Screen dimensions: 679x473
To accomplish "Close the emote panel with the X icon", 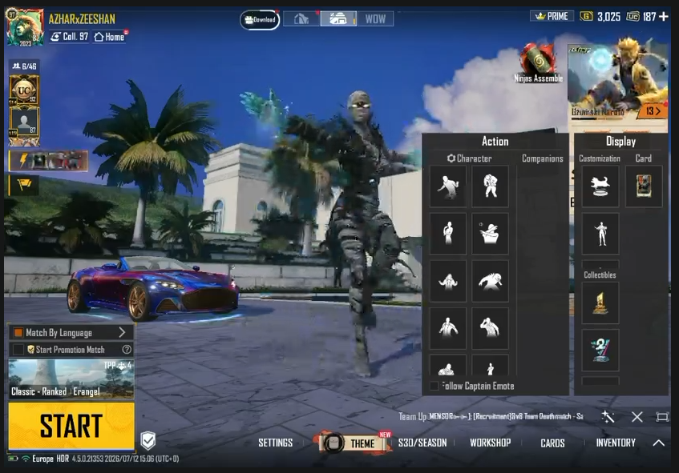I will pyautogui.click(x=637, y=417).
